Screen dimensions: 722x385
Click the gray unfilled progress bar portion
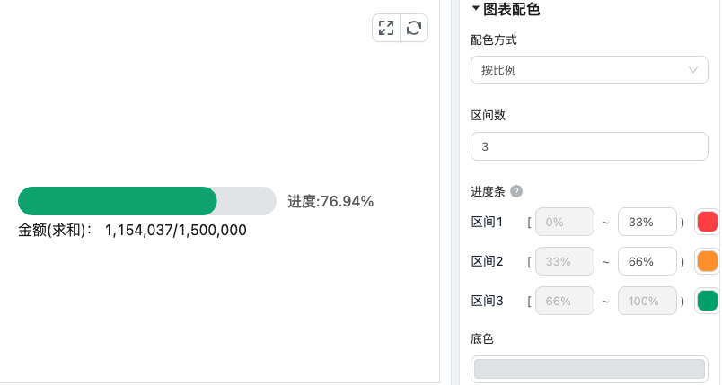(246, 201)
